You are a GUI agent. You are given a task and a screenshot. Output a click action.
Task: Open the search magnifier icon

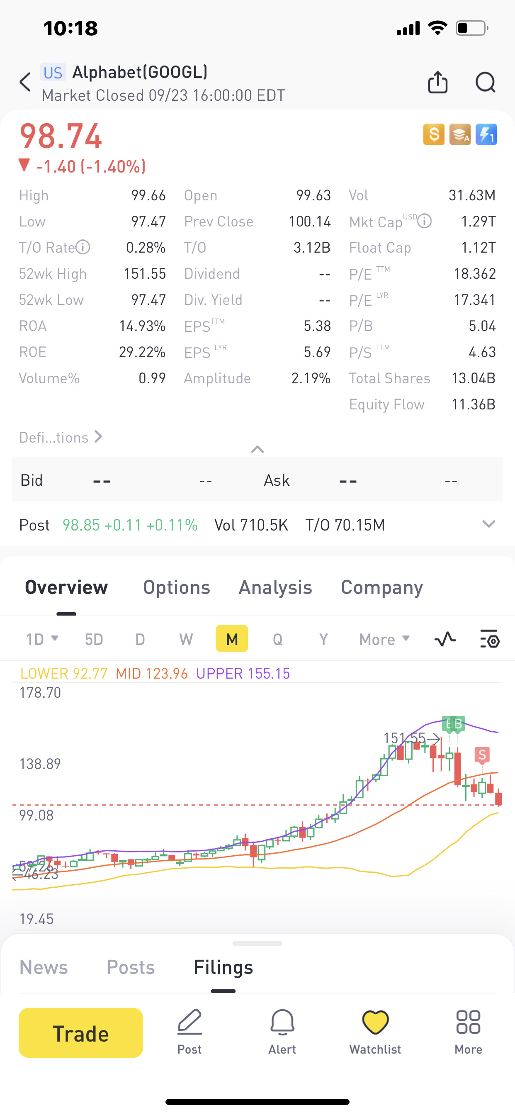coord(485,82)
